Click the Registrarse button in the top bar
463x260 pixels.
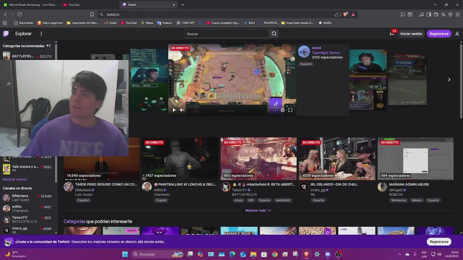point(439,34)
